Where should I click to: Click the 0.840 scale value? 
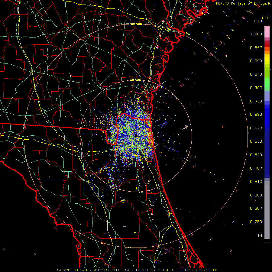coord(256,74)
